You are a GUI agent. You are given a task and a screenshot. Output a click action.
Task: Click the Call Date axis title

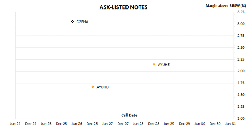pyautogui.click(x=129, y=115)
